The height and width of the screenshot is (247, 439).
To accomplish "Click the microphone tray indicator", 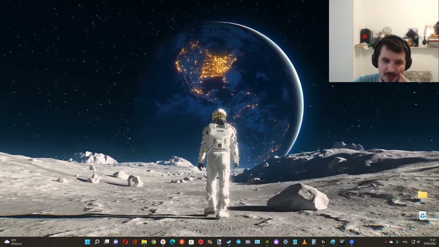I will tap(397, 242).
